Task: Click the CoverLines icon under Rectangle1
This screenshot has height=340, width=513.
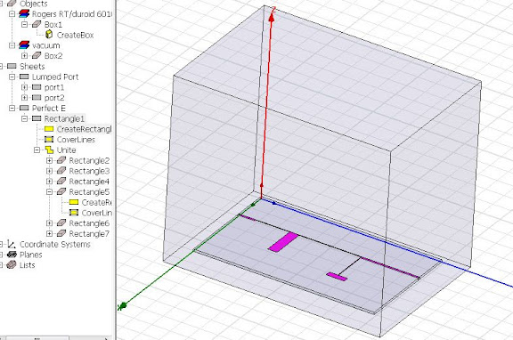Action: coord(49,140)
